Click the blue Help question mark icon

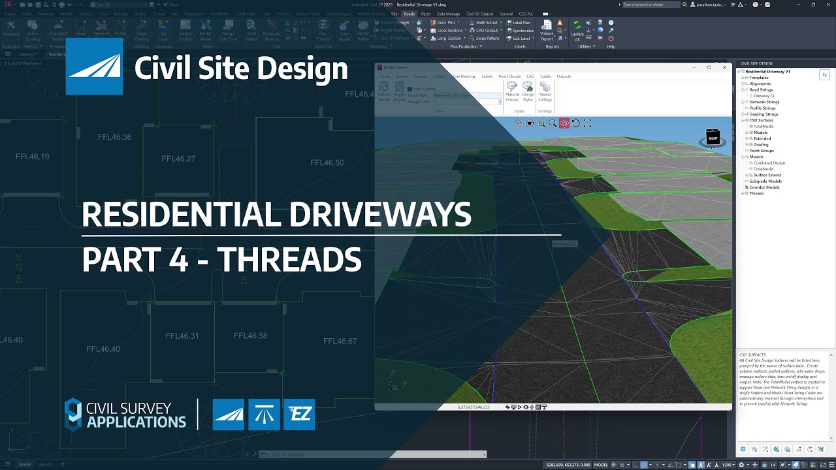coord(611,23)
